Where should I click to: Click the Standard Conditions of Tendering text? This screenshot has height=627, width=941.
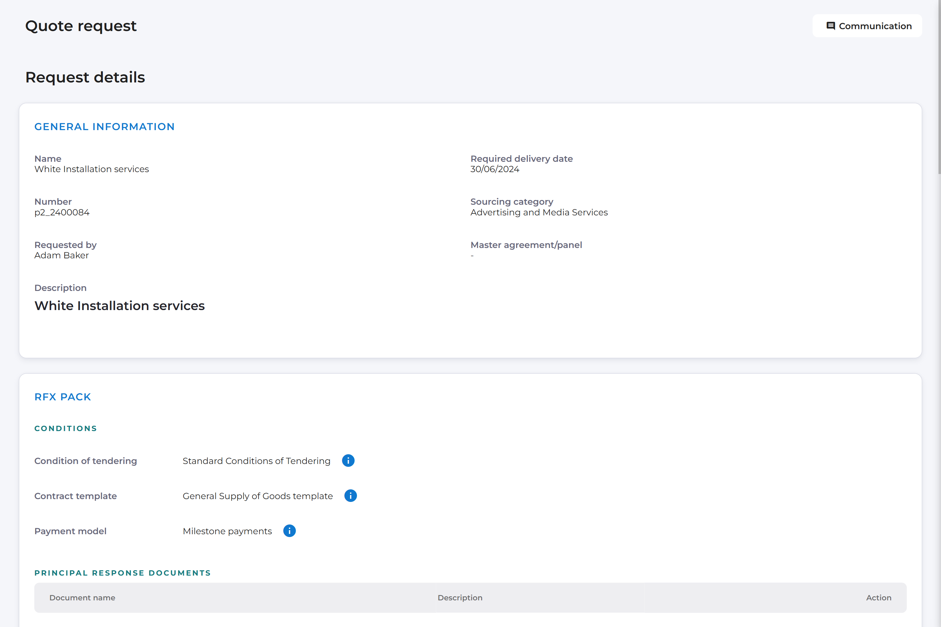point(257,461)
